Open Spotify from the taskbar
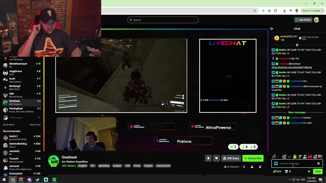The width and height of the screenshot is (326, 183). (54, 180)
